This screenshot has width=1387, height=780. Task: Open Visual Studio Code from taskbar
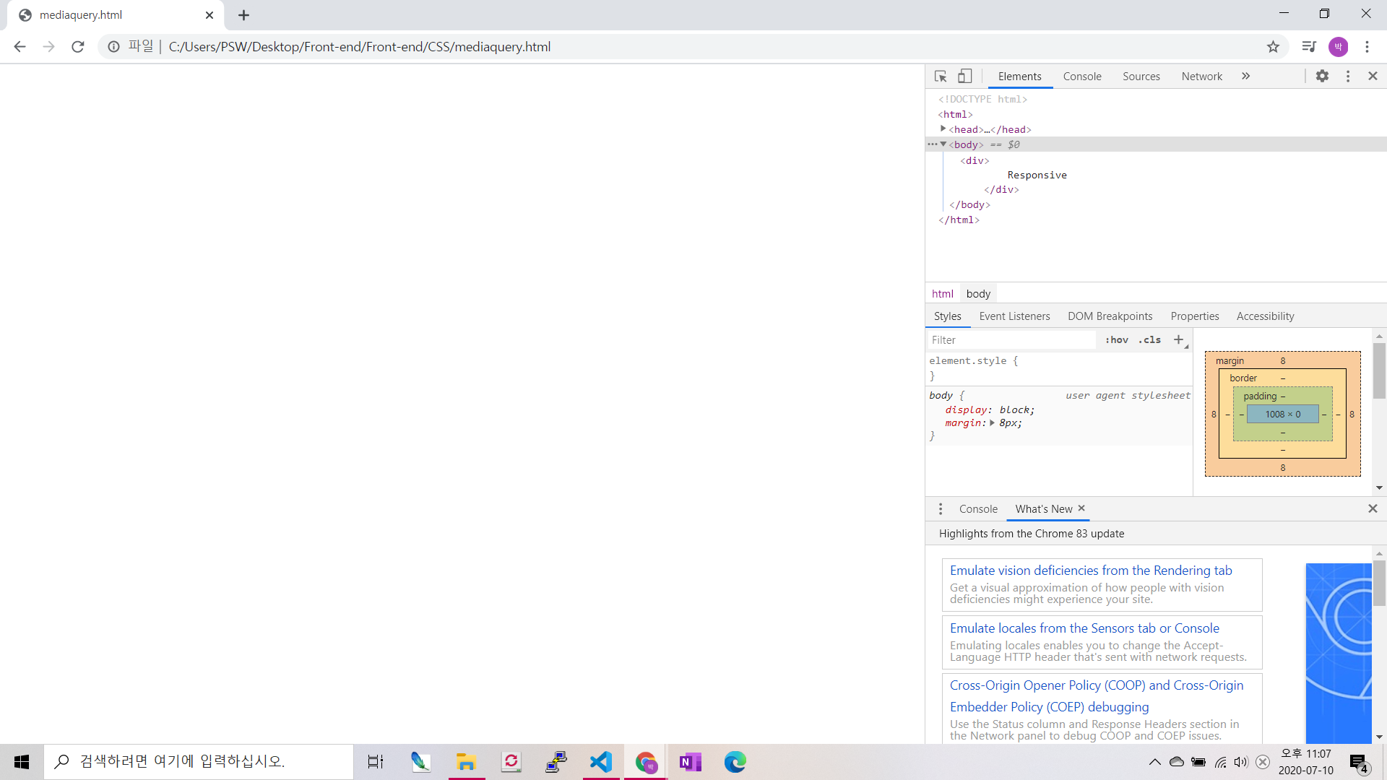pyautogui.click(x=600, y=762)
